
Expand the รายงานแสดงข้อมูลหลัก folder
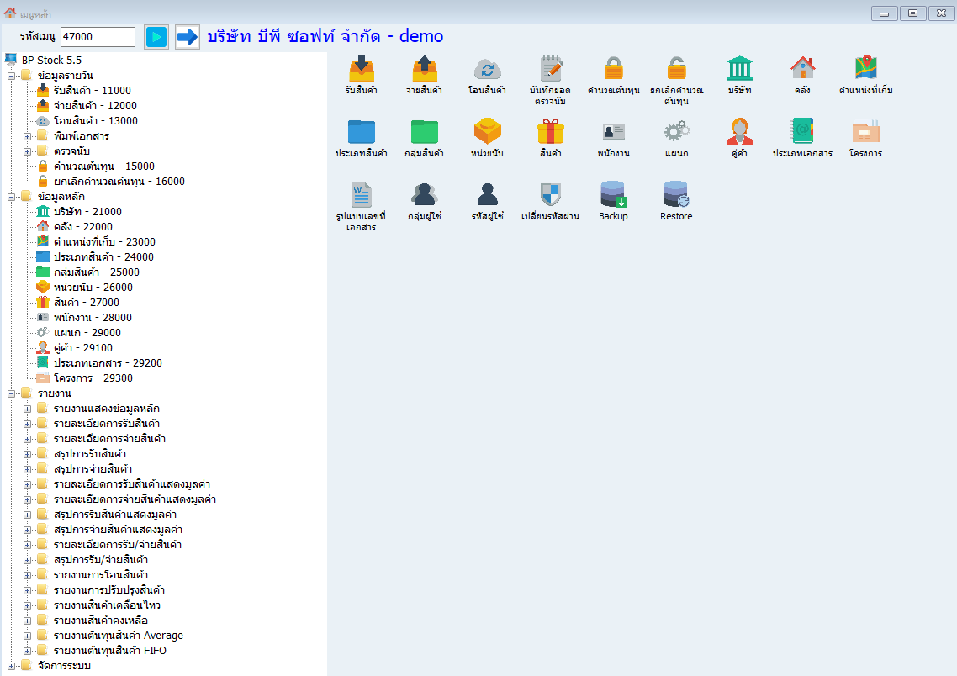28,409
